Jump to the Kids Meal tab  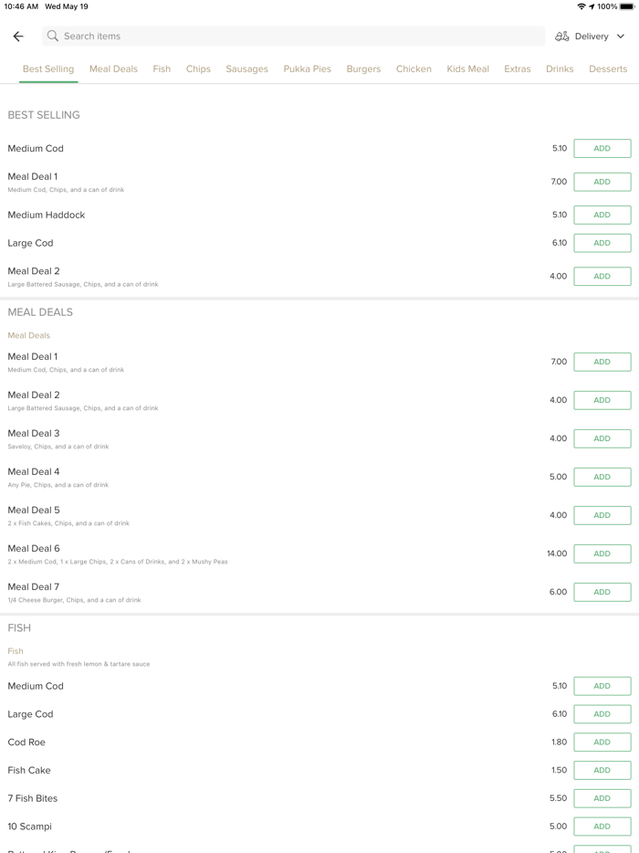pyautogui.click(x=467, y=68)
